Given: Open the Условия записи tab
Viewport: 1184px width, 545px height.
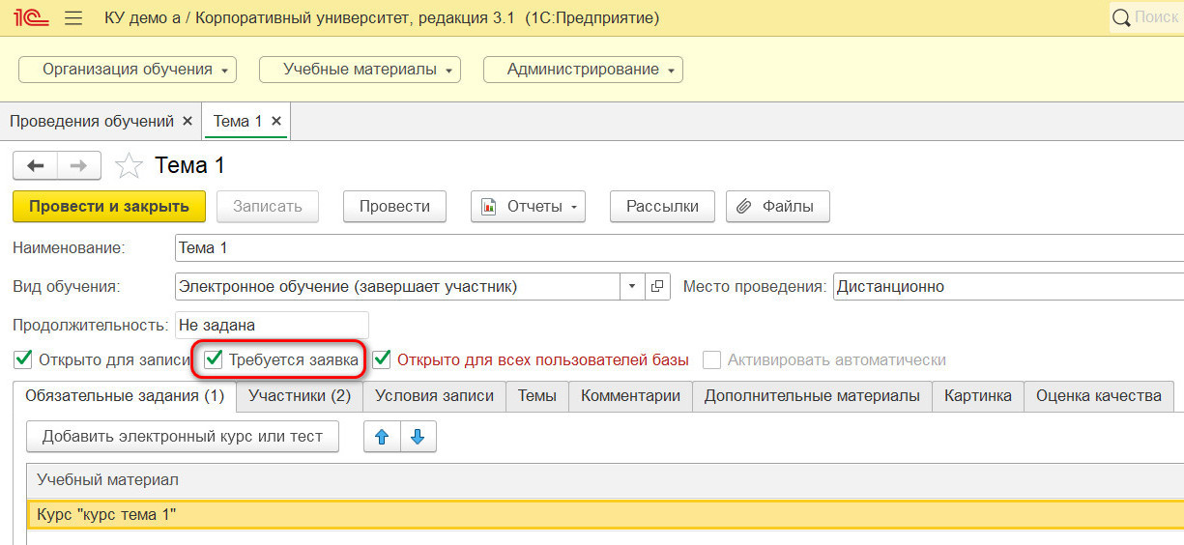Looking at the screenshot, I should 434,396.
